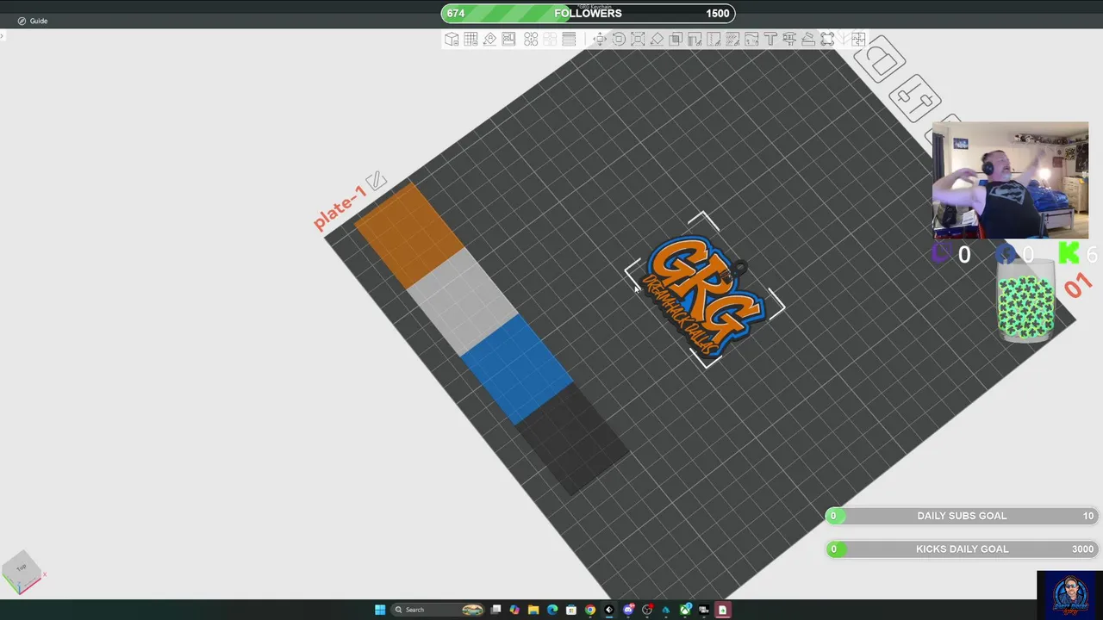Screen dimensions: 1103x620
Task: Click the rounded-corner frame toolbar icon
Action: (827, 39)
